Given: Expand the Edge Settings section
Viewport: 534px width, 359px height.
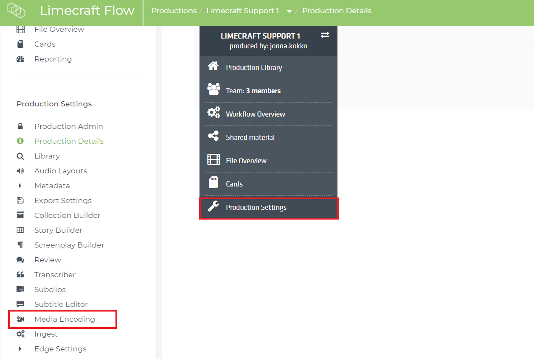Looking at the screenshot, I should (x=20, y=349).
